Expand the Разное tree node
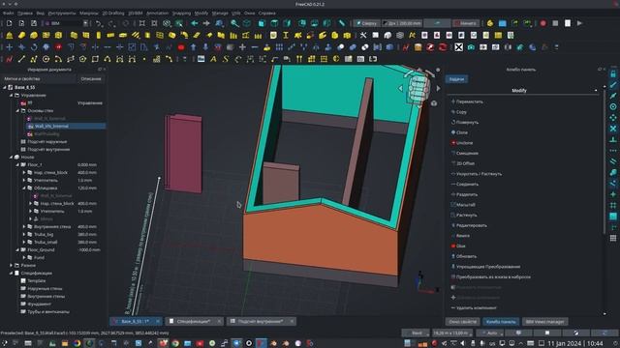This screenshot has height=348, width=620. tap(11, 265)
